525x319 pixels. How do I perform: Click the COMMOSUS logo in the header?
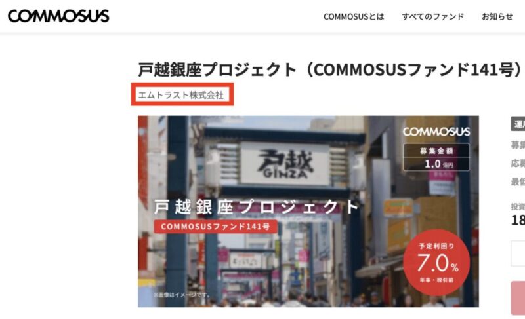click(58, 16)
